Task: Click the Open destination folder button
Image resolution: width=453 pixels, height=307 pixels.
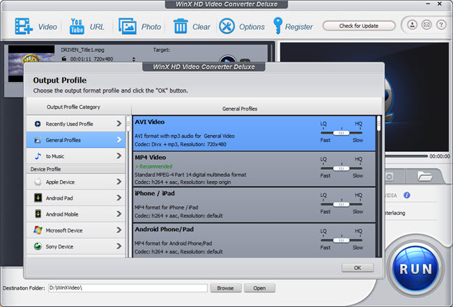Action: (x=259, y=288)
